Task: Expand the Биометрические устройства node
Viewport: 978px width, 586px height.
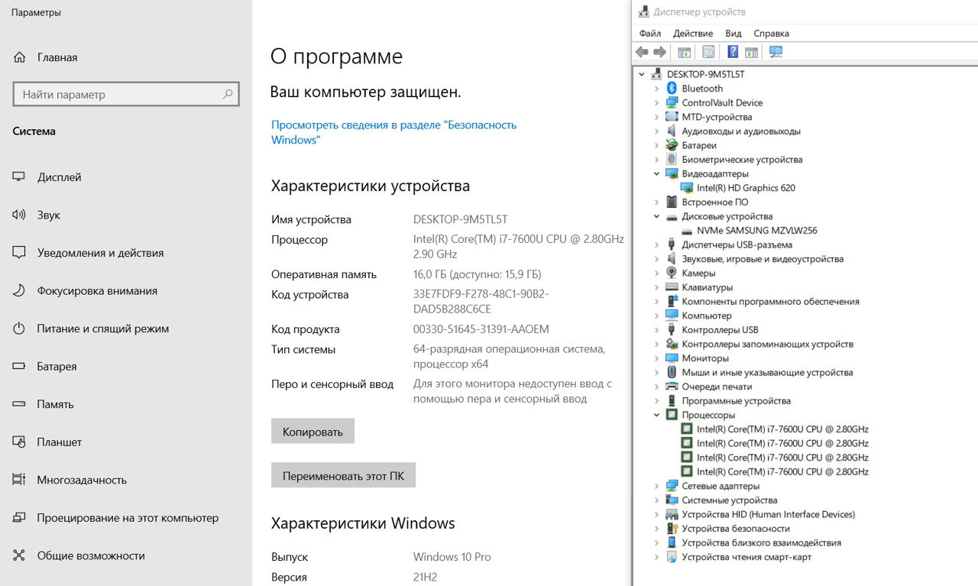Action: coord(656,160)
